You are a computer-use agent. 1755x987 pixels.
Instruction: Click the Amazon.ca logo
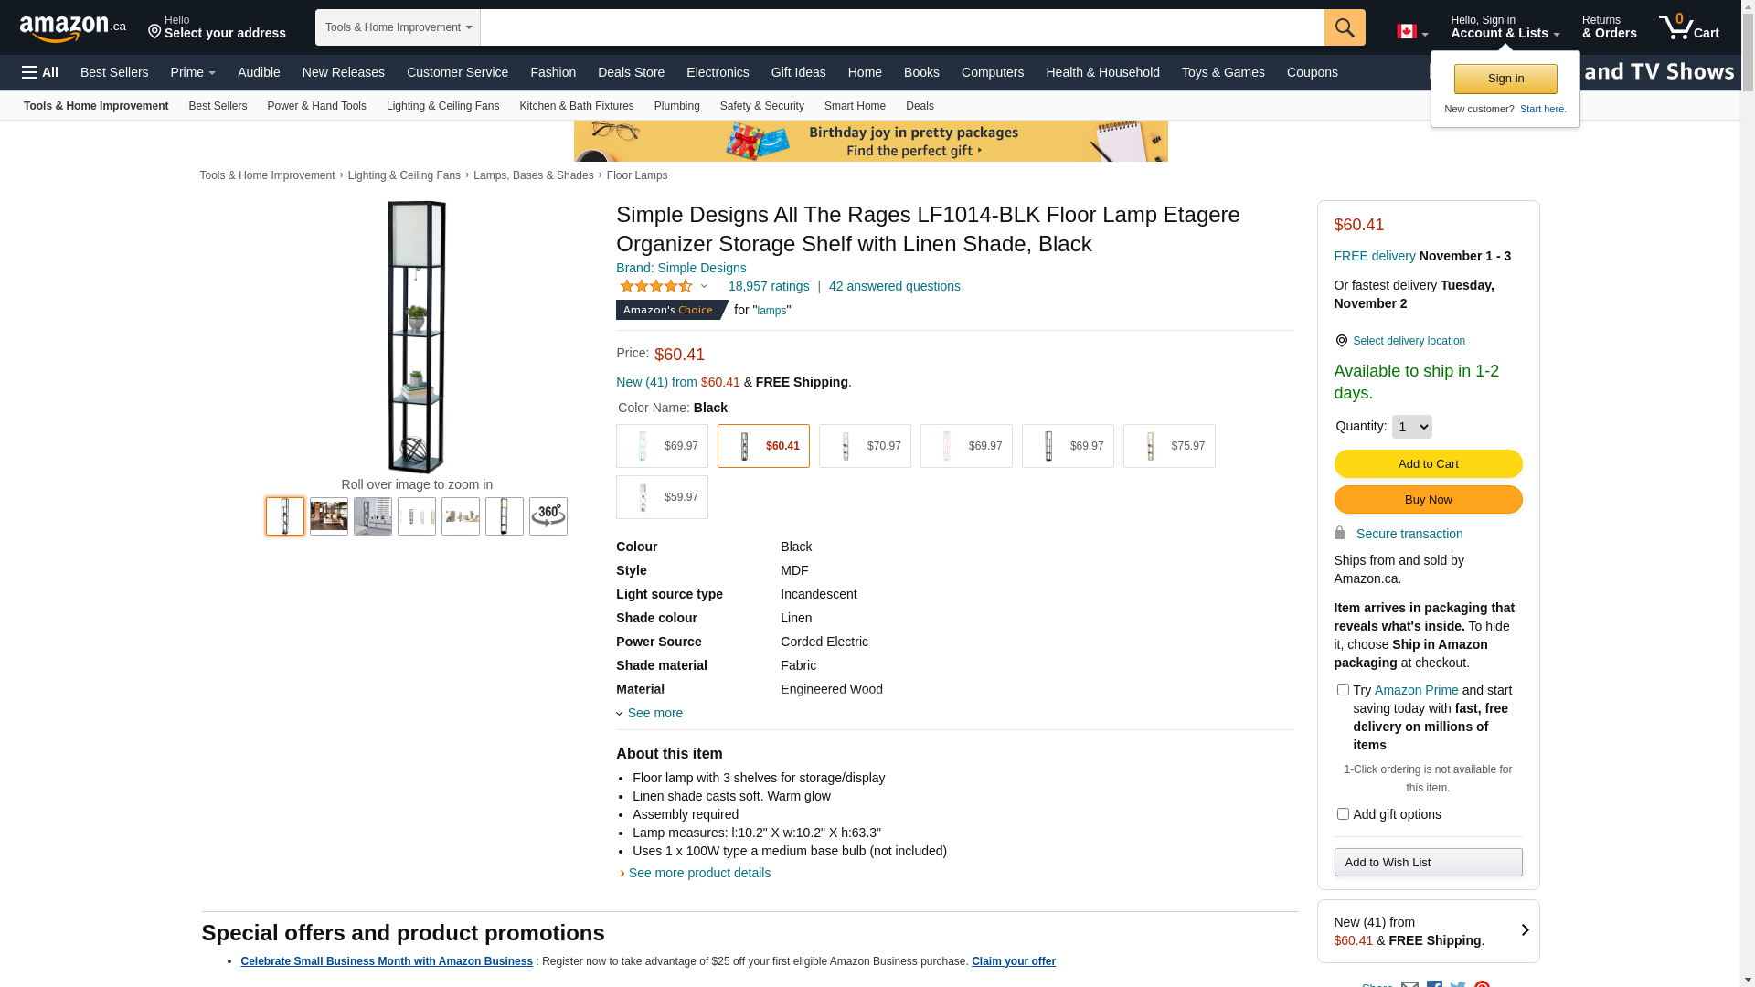pos(72,28)
